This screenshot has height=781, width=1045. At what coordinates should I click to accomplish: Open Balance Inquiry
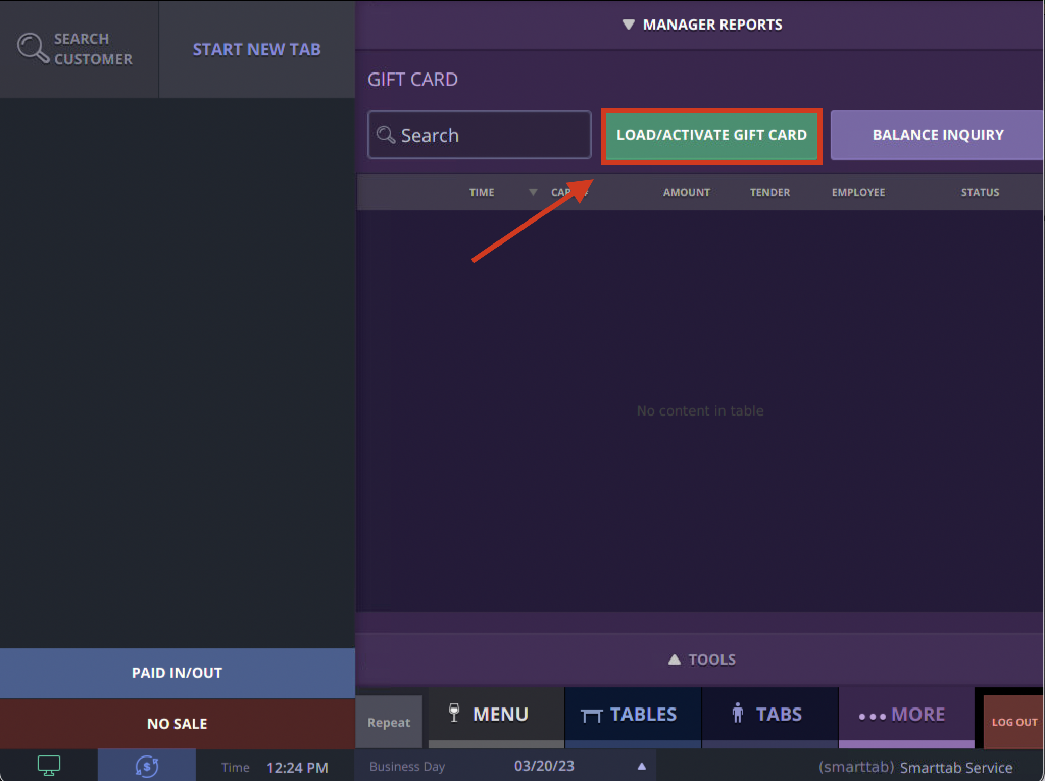[937, 135]
